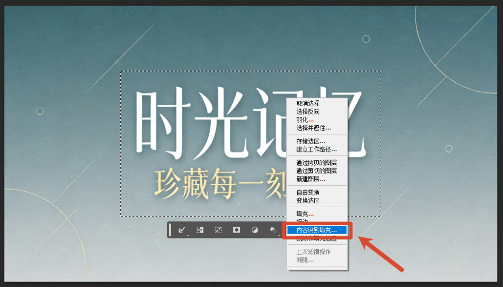Grab the contextual task bar handle
Image resolution: width=503 pixels, height=287 pixels.
coord(170,230)
